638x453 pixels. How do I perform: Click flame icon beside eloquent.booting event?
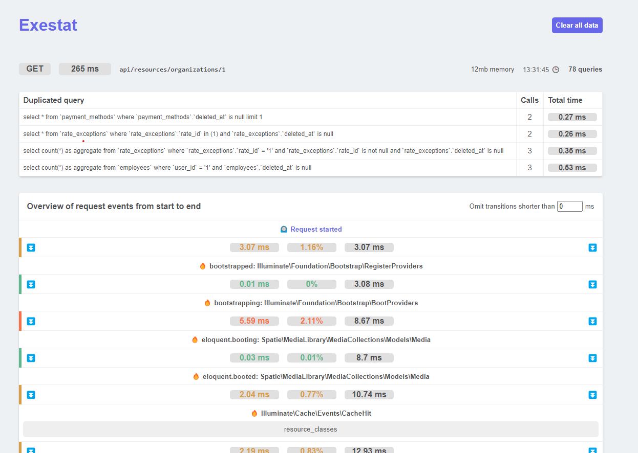coord(195,340)
